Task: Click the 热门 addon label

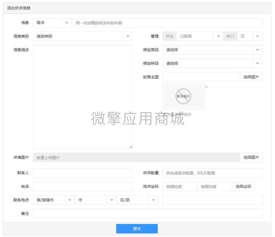Action: (230, 36)
